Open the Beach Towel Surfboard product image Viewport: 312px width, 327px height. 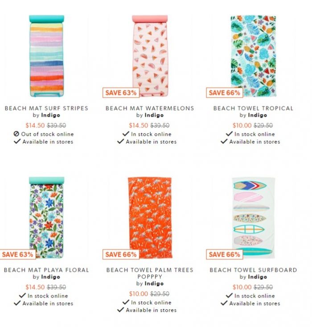tap(253, 218)
